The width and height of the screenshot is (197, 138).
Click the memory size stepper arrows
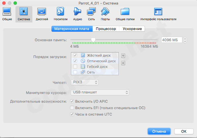(x=185, y=40)
